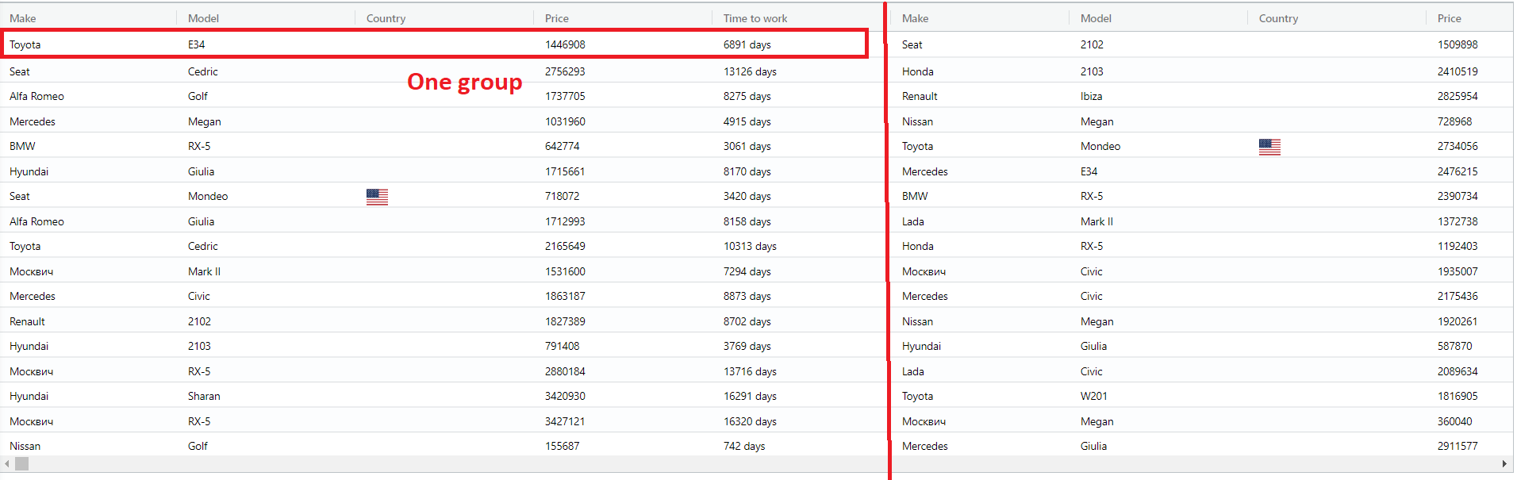Viewport: 1517px width, 480px height.
Task: Click the cell 13716 days
Action: 750,371
